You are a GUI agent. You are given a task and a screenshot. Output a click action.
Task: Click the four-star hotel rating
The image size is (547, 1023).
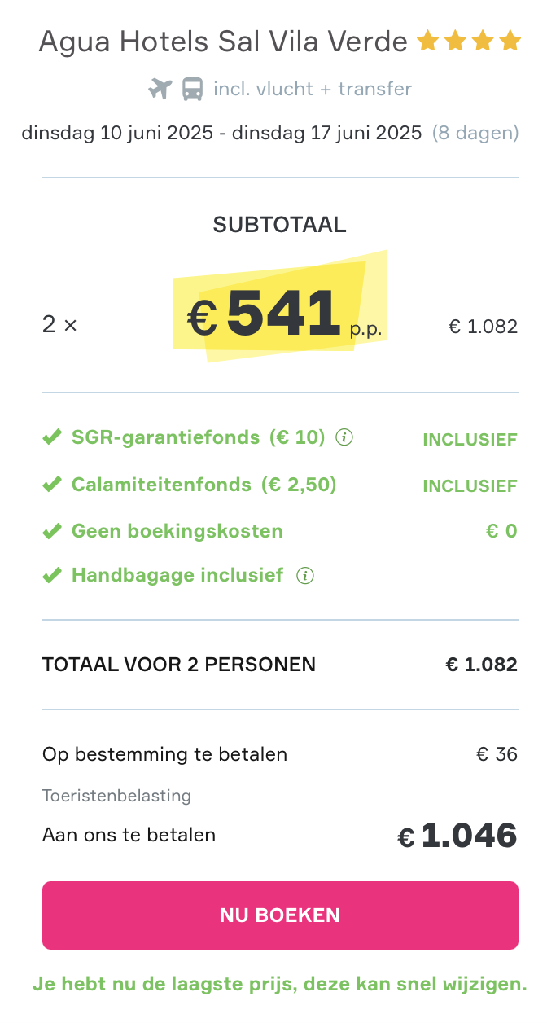468,41
